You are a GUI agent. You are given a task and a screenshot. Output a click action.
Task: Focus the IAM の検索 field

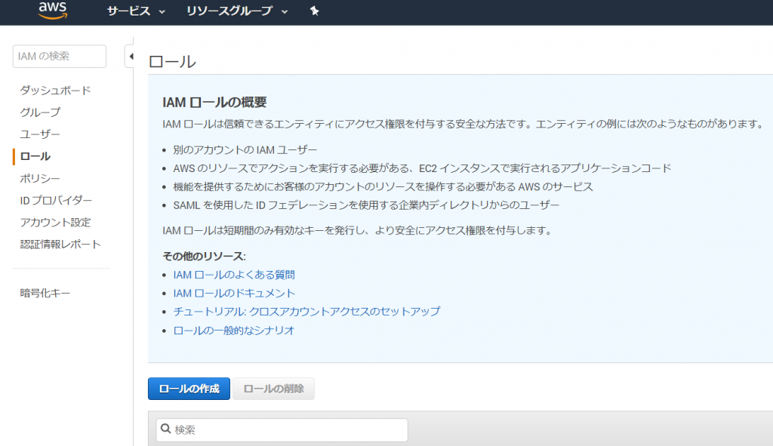(x=59, y=56)
